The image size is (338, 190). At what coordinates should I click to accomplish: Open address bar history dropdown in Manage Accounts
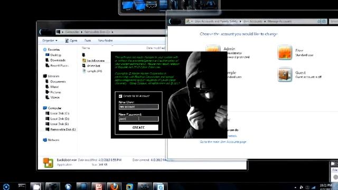point(319,21)
